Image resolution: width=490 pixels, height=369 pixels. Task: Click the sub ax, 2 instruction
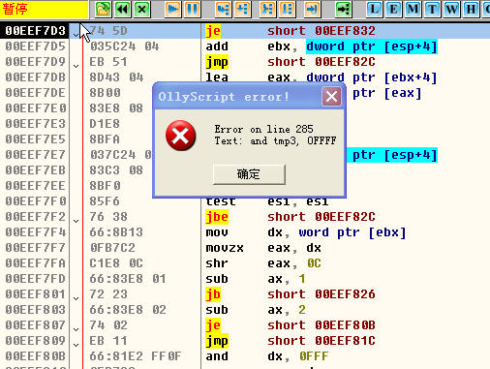pyautogui.click(x=256, y=310)
